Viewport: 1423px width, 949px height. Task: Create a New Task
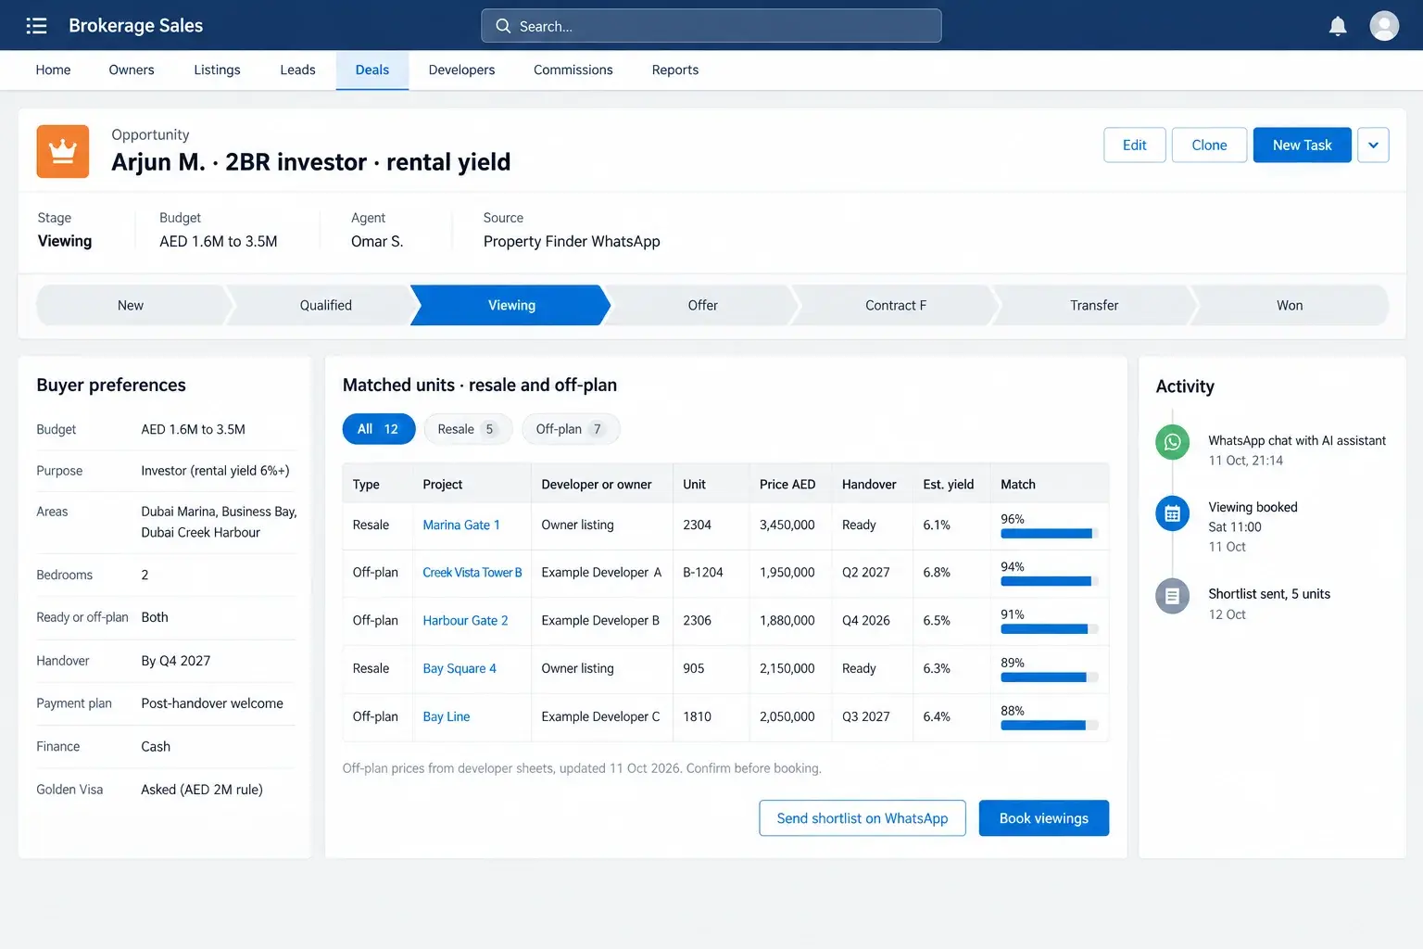point(1302,146)
